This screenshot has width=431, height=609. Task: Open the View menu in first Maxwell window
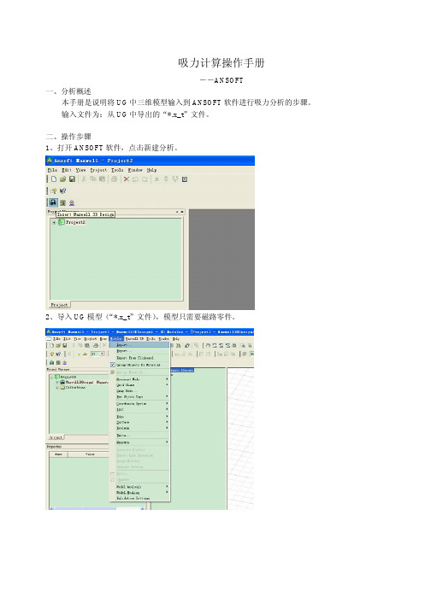coord(80,170)
